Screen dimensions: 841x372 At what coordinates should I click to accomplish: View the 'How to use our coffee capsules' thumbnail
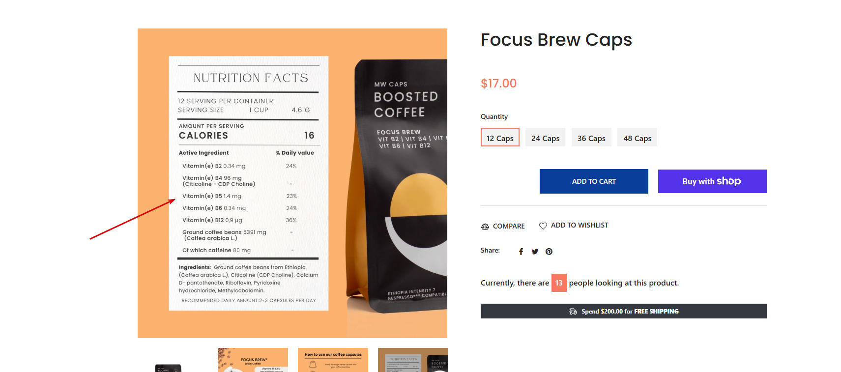coord(333,360)
